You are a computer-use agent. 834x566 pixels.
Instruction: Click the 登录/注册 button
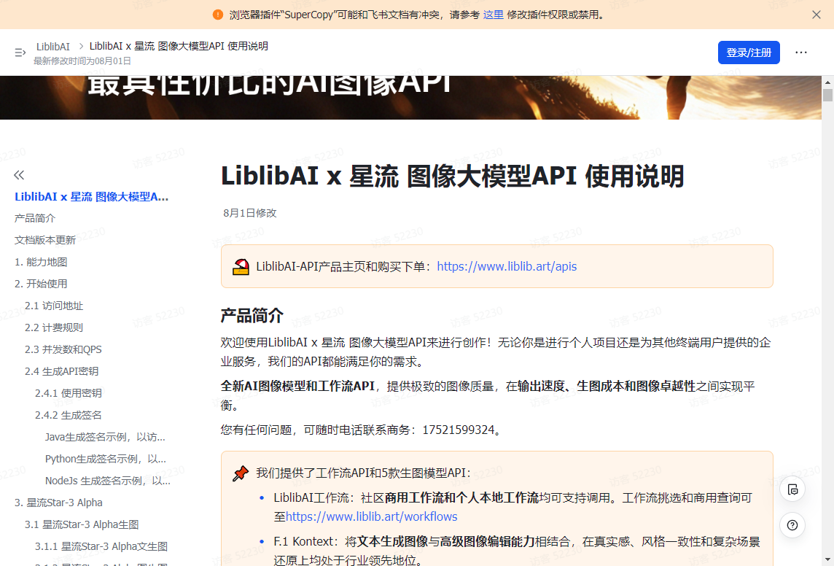[x=749, y=52]
